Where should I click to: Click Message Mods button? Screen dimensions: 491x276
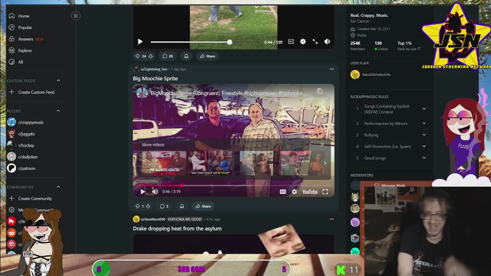(390, 185)
